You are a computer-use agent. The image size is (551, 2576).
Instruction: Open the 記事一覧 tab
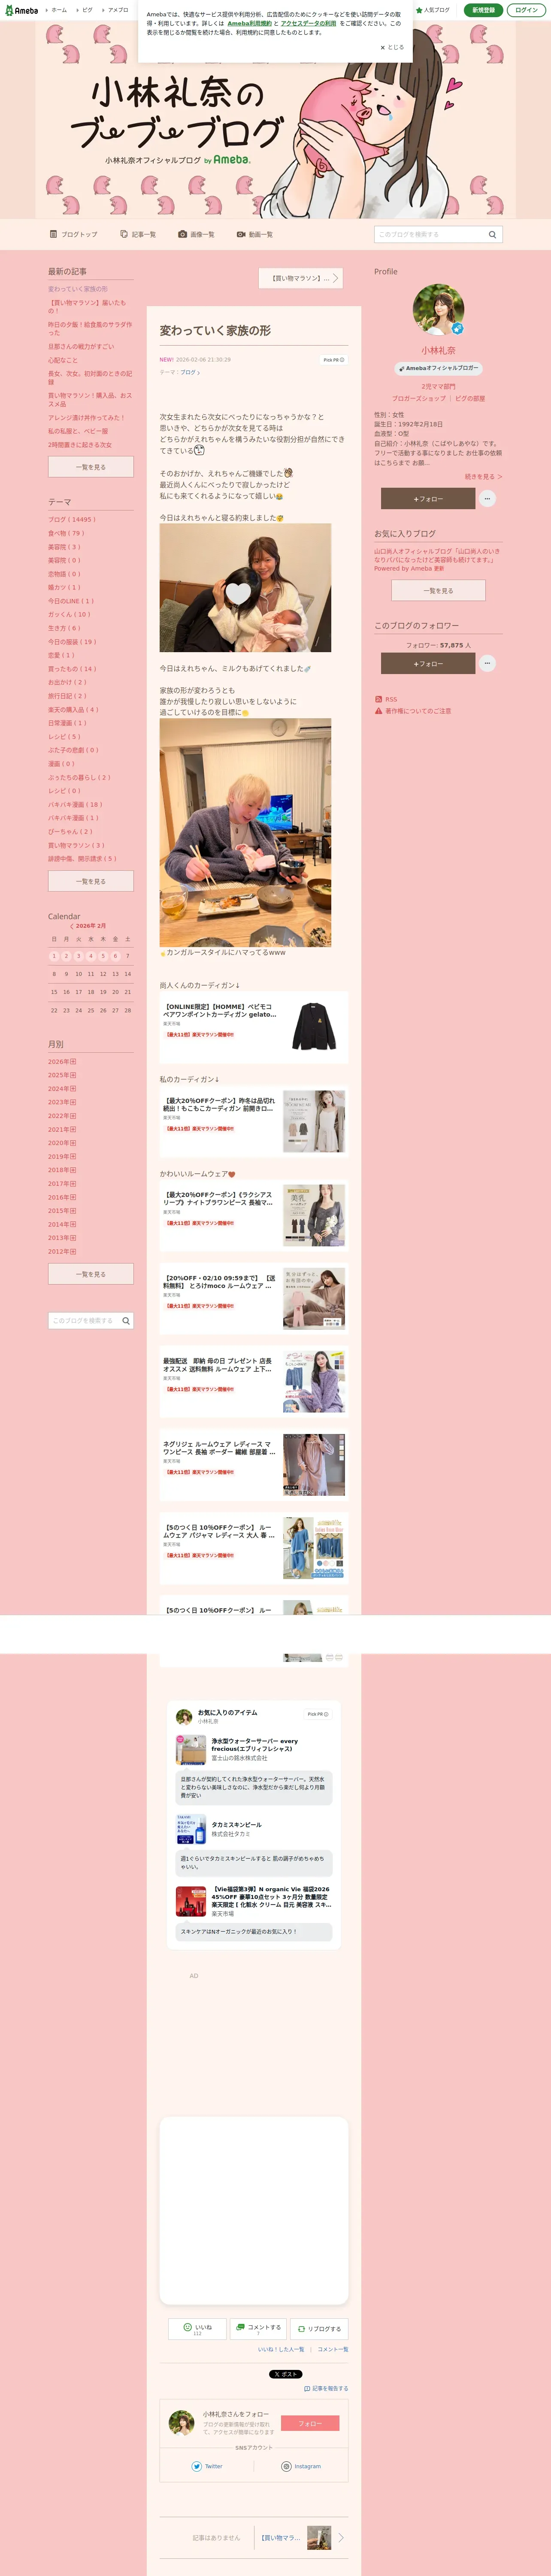[138, 234]
